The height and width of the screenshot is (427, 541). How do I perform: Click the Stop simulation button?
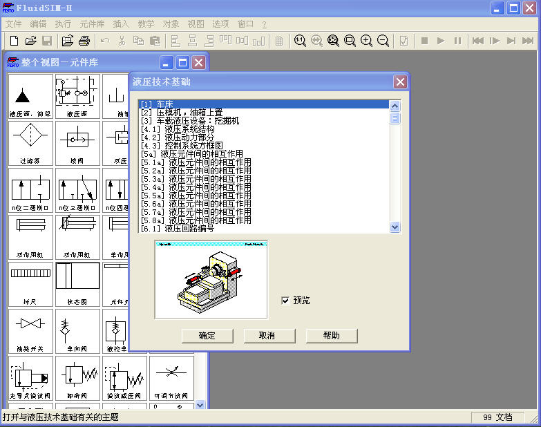[424, 41]
